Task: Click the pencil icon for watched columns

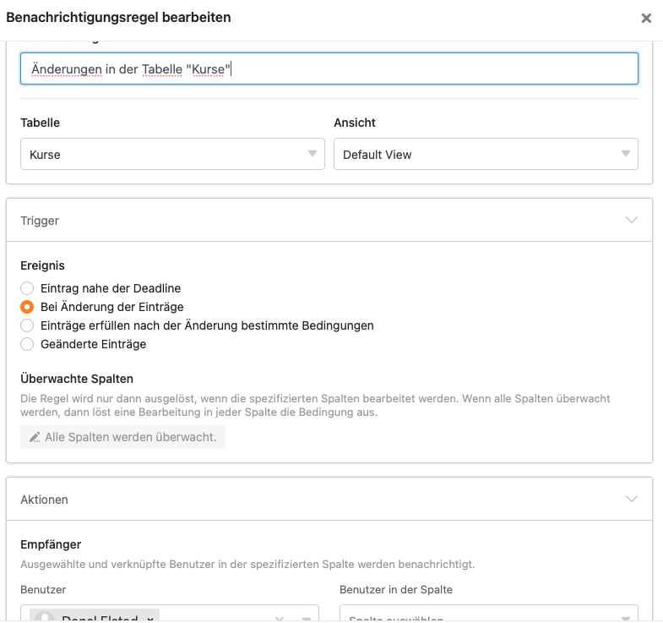Action: click(x=35, y=437)
